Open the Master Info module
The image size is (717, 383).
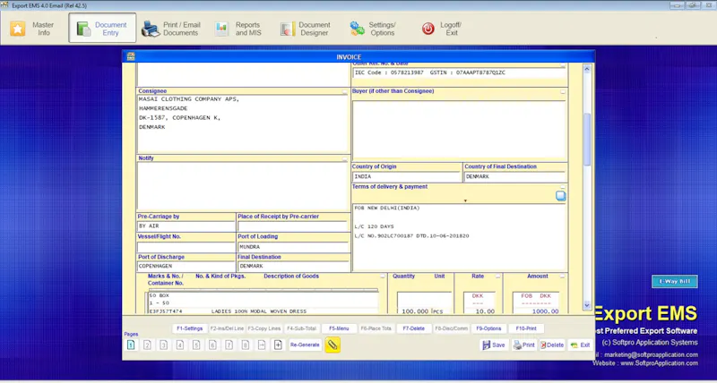pos(34,29)
